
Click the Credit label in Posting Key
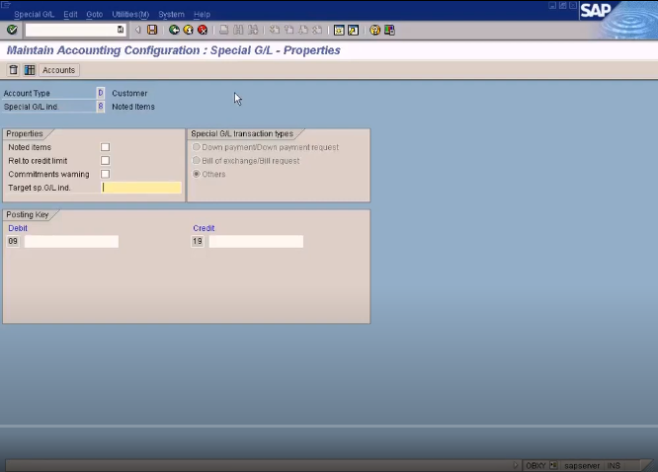point(204,228)
